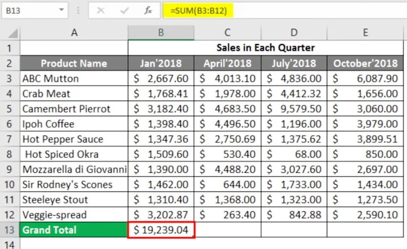Click the Jan'2018 header cell

click(x=161, y=63)
